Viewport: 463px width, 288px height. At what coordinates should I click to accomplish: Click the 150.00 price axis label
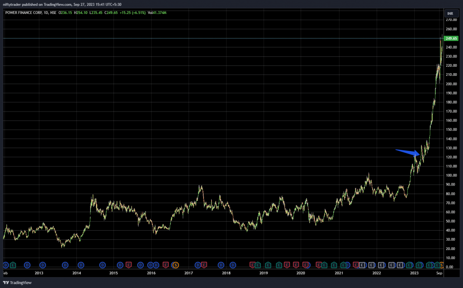pyautogui.click(x=451, y=130)
